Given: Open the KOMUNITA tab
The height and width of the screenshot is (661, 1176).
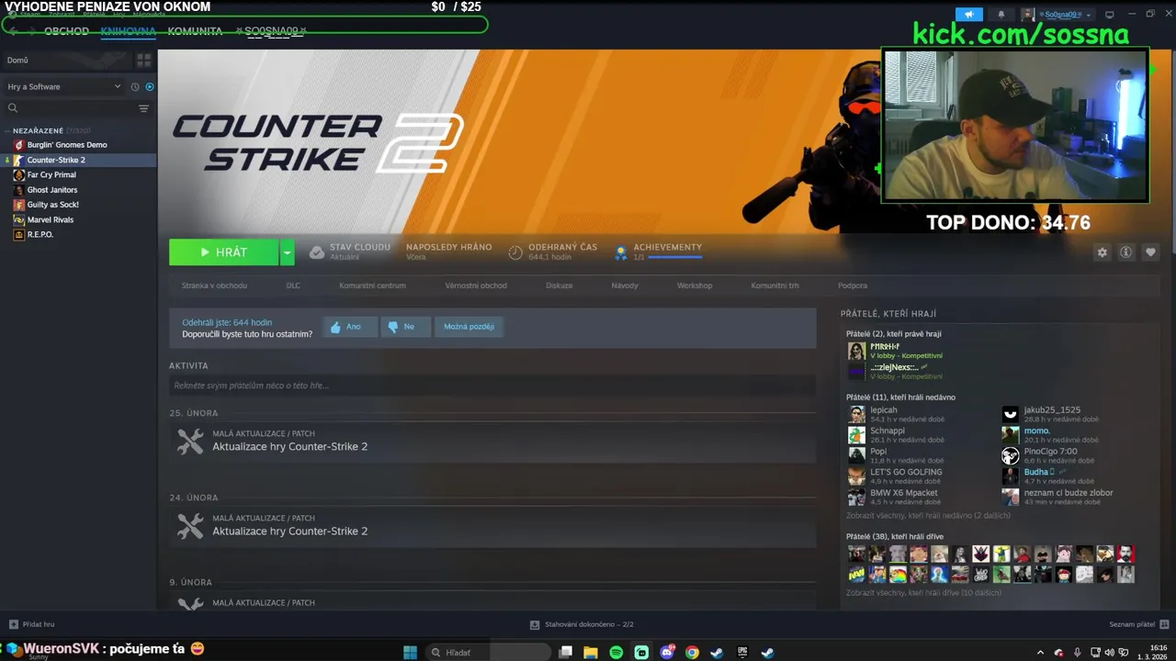Looking at the screenshot, I should tap(195, 30).
